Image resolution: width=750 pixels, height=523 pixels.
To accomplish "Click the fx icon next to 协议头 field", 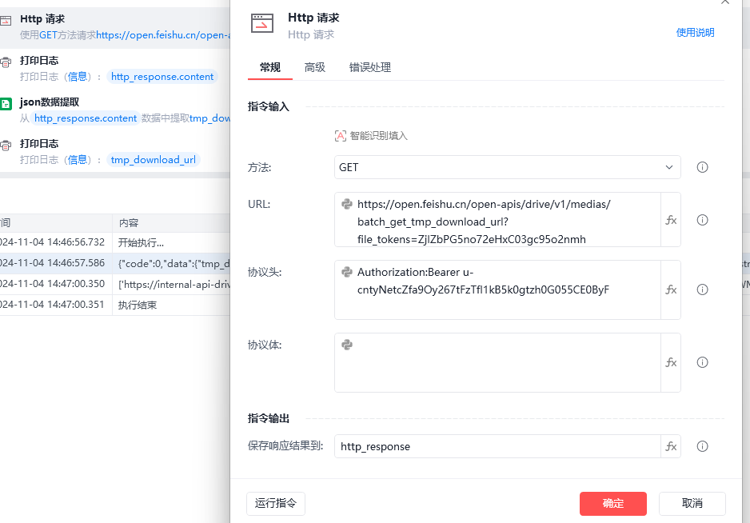I will point(671,289).
